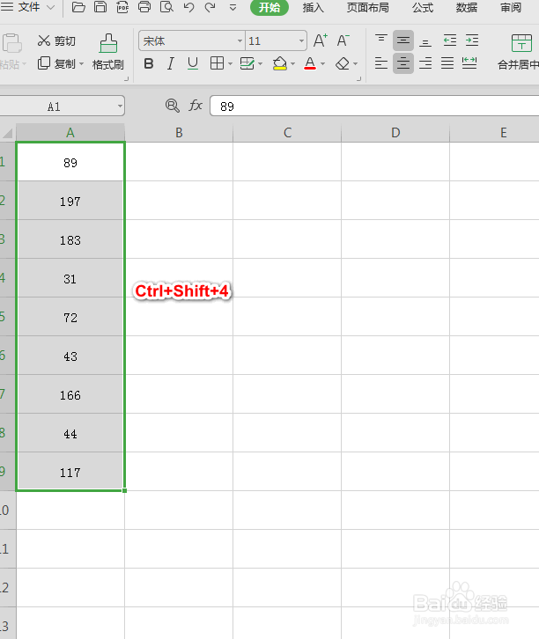
Task: Set bottom vertical alignment
Action: pos(425,40)
